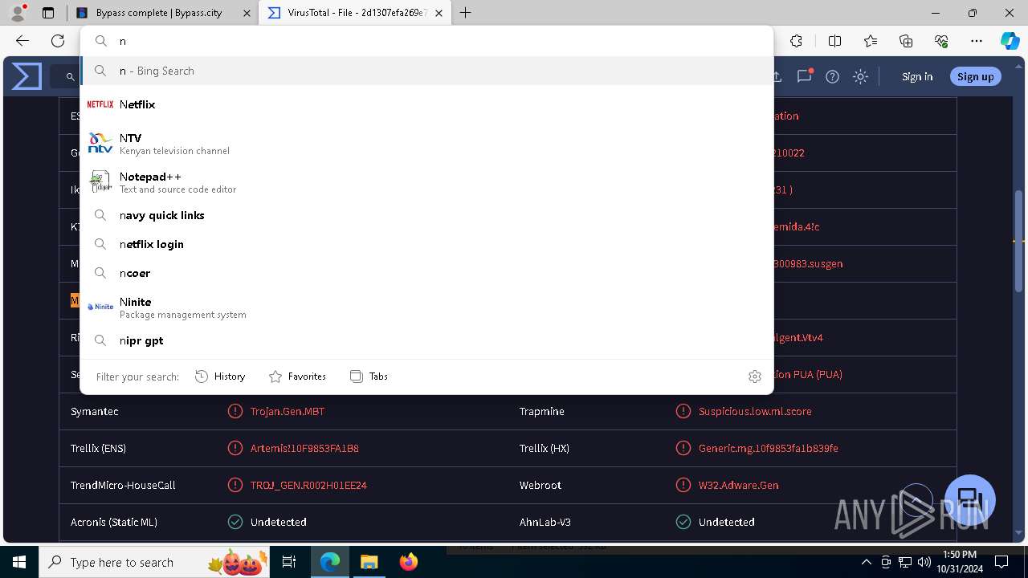Image resolution: width=1028 pixels, height=578 pixels.
Task: Open browser Extensions puzzle icon
Action: 796,41
